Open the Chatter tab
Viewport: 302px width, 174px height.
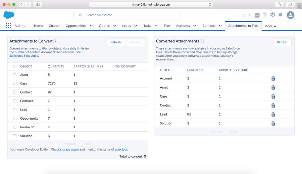coord(54,26)
